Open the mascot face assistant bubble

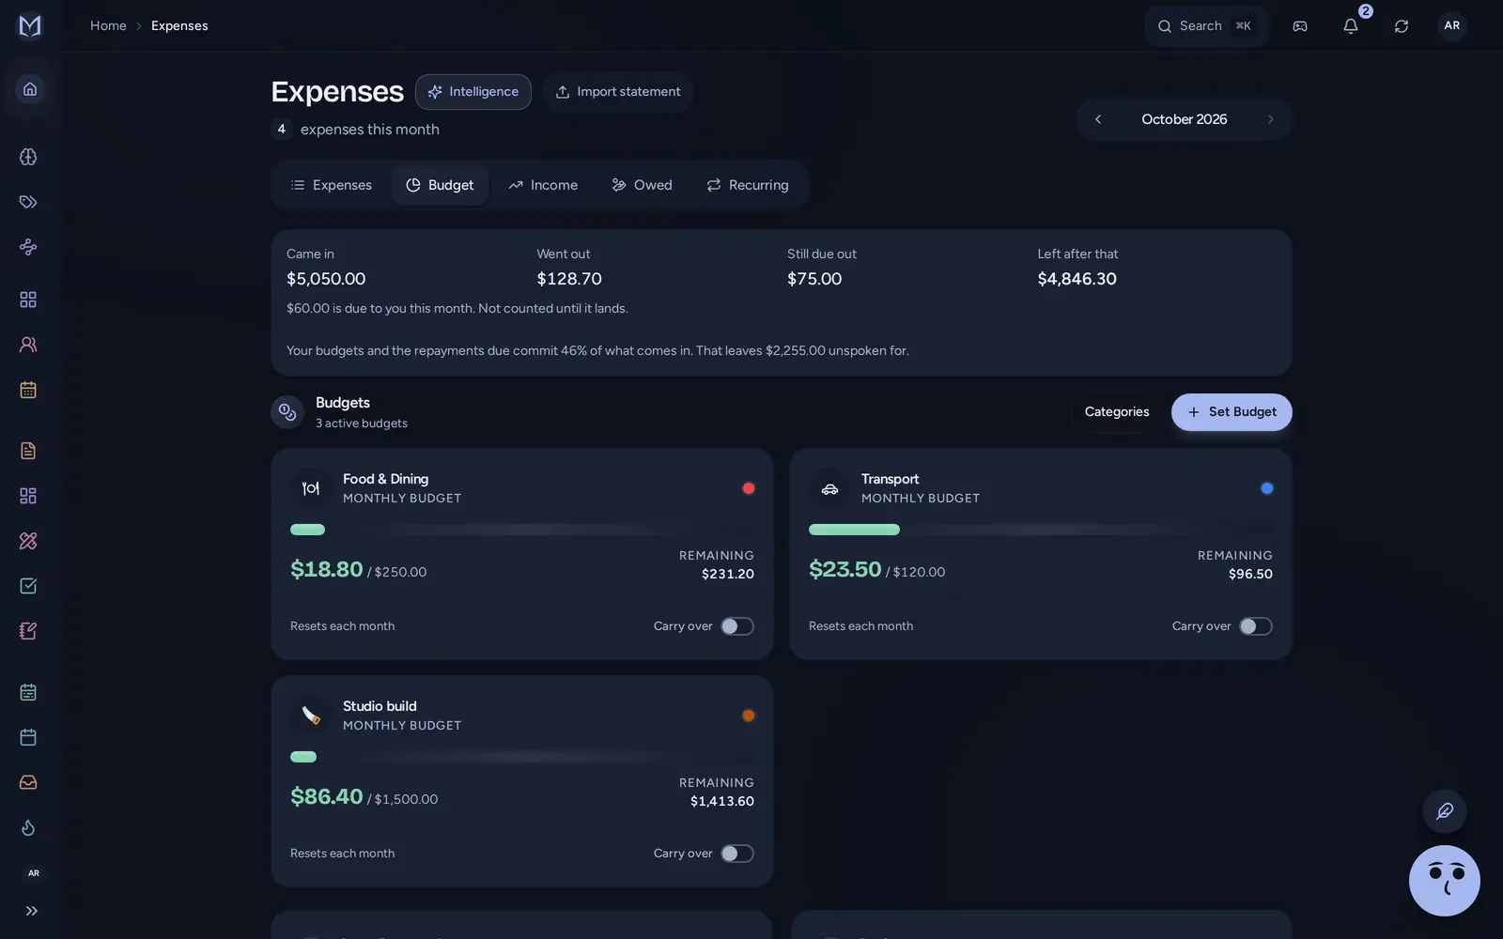(x=1445, y=881)
